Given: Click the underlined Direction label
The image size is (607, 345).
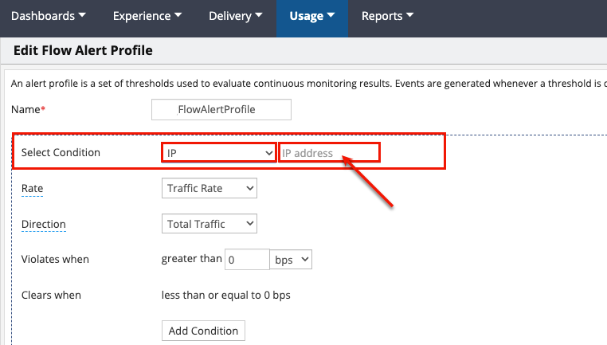Looking at the screenshot, I should pos(44,225).
